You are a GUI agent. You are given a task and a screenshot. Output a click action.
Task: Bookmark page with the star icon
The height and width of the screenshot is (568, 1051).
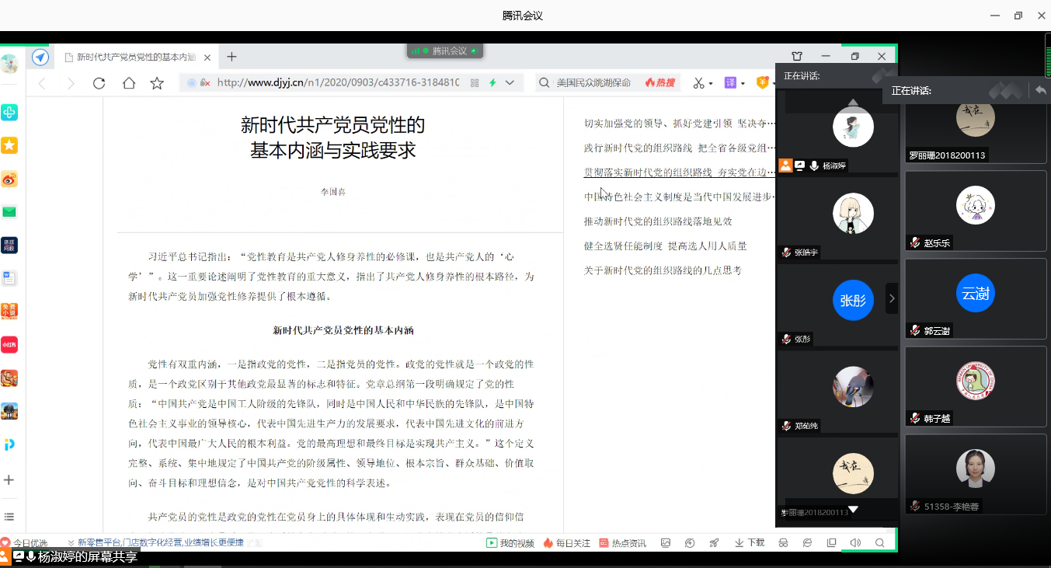(157, 83)
